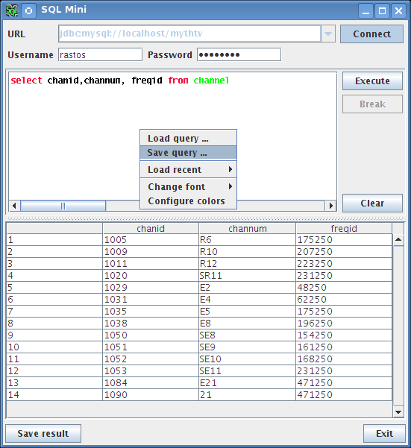Select Configure colors menu entry
This screenshot has height=448, width=411.
[x=188, y=201]
